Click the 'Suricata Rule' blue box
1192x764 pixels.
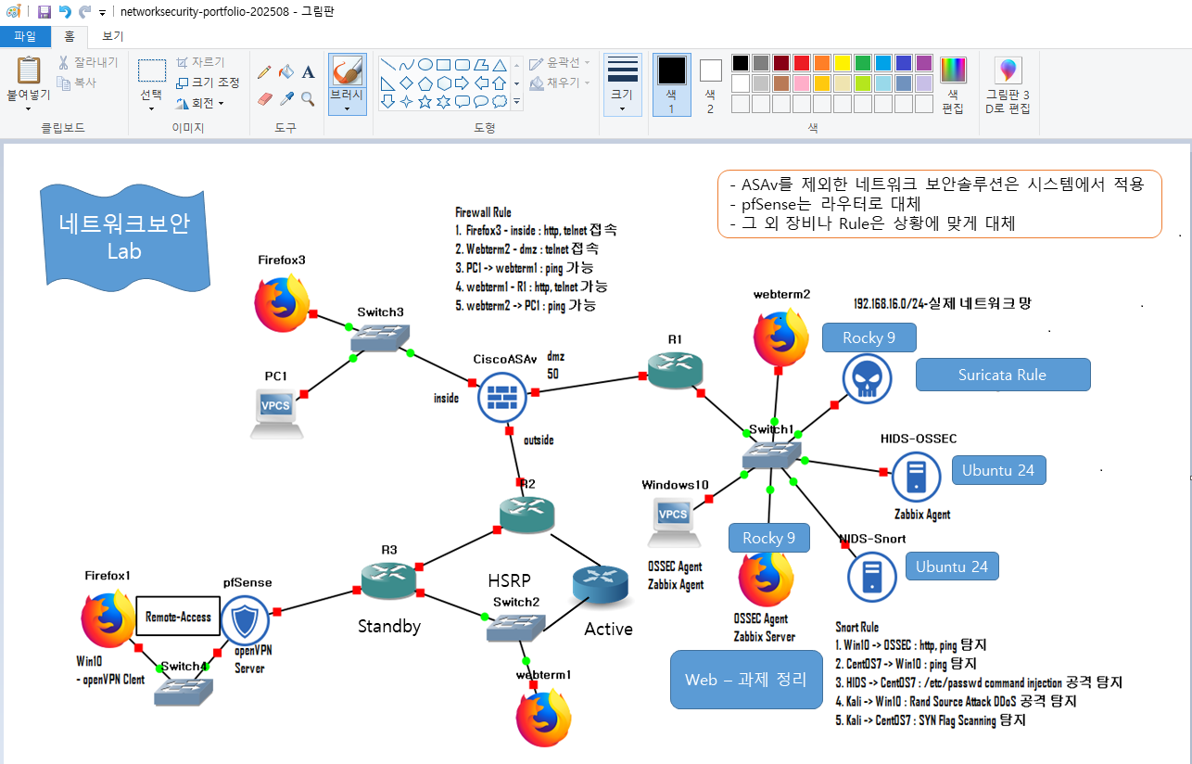click(1003, 375)
